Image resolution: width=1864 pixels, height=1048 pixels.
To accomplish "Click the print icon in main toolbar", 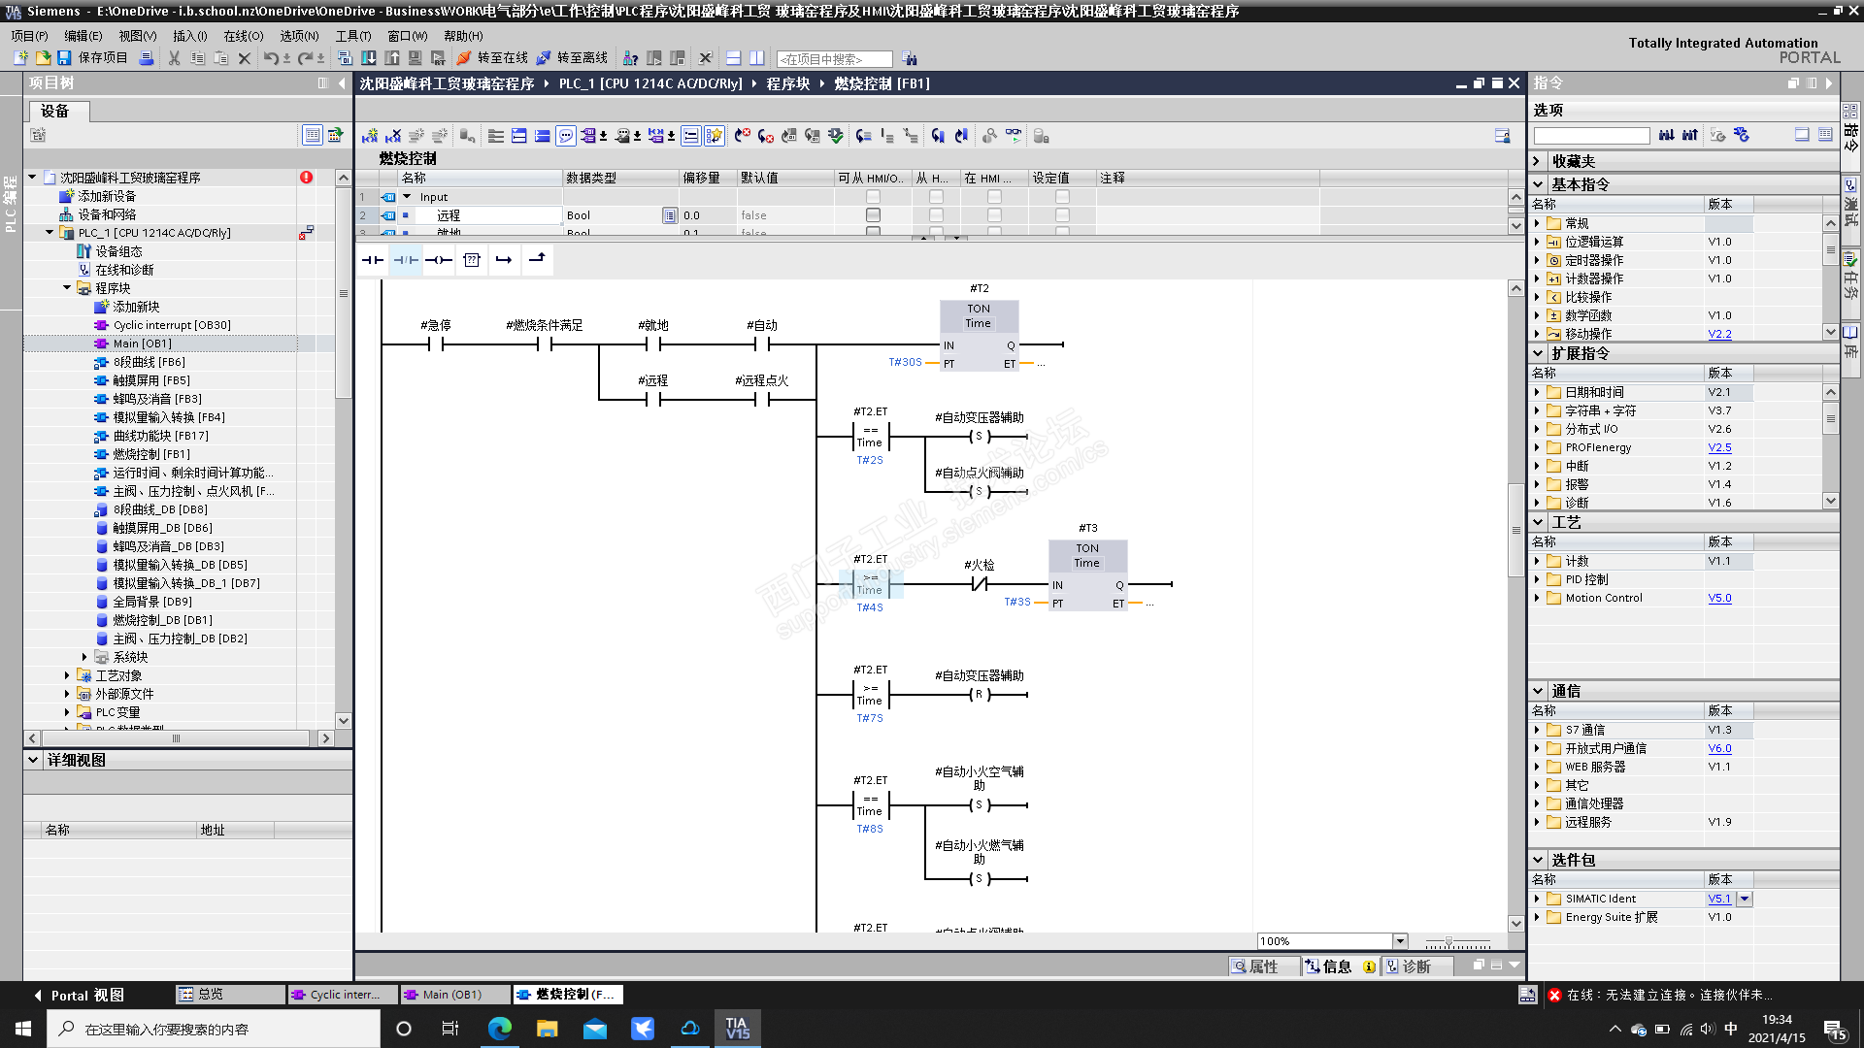I will [147, 58].
